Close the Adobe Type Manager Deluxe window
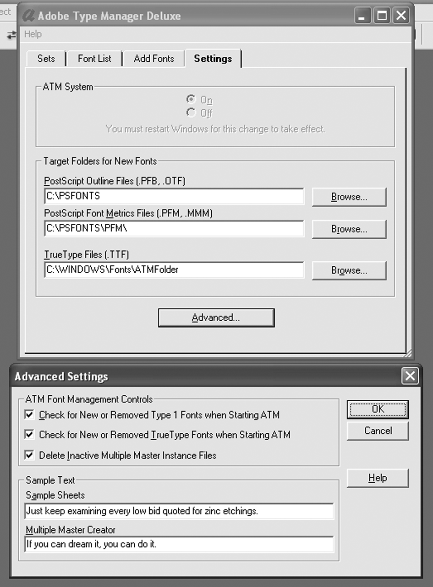 point(401,16)
